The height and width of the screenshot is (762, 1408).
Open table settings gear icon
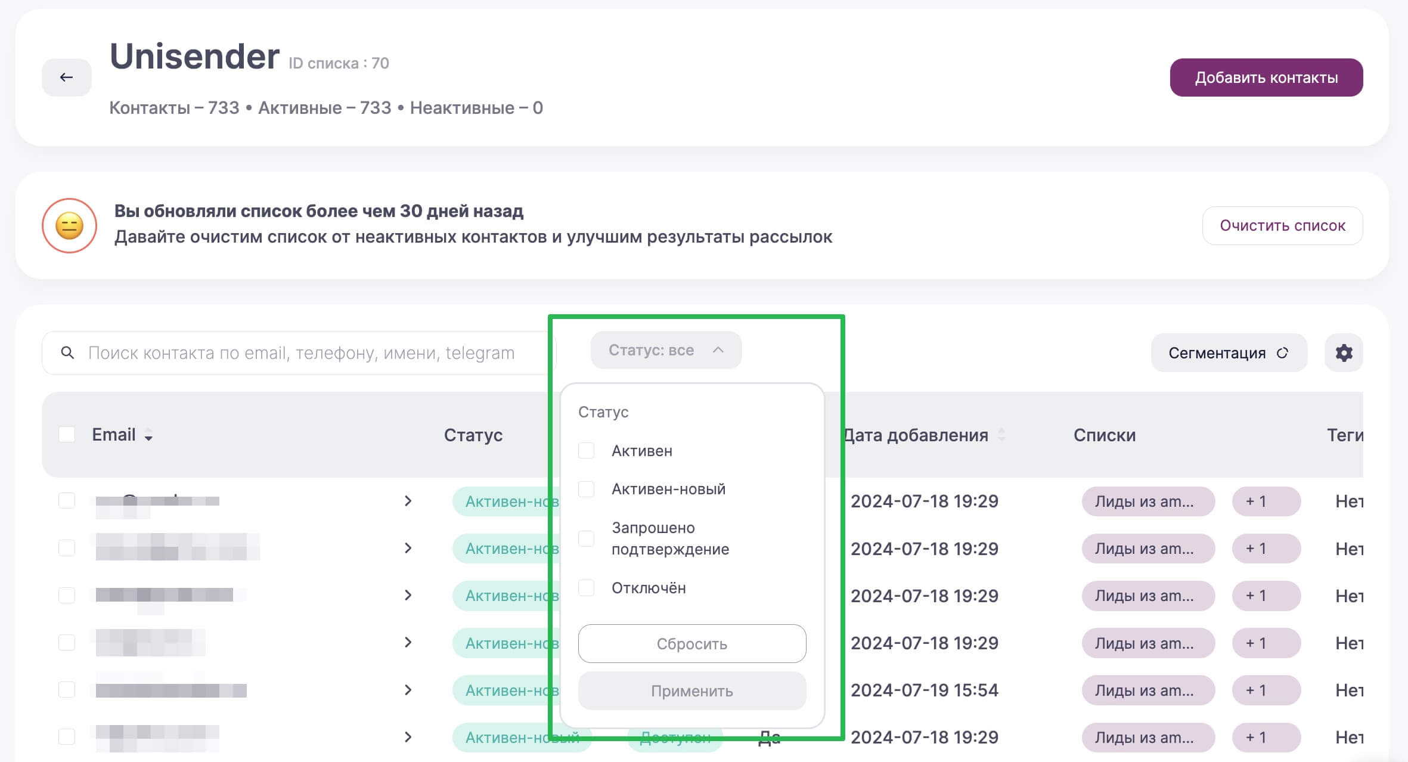tap(1344, 353)
